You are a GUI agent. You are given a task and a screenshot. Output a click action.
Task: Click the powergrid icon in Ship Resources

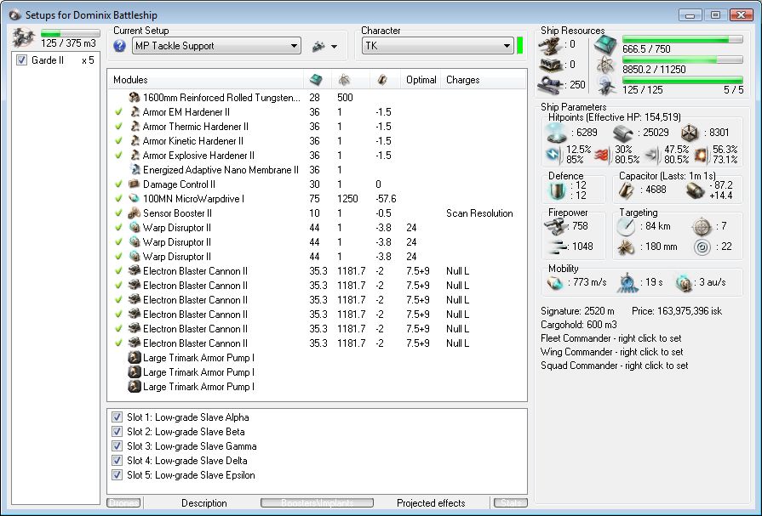pyautogui.click(x=605, y=65)
